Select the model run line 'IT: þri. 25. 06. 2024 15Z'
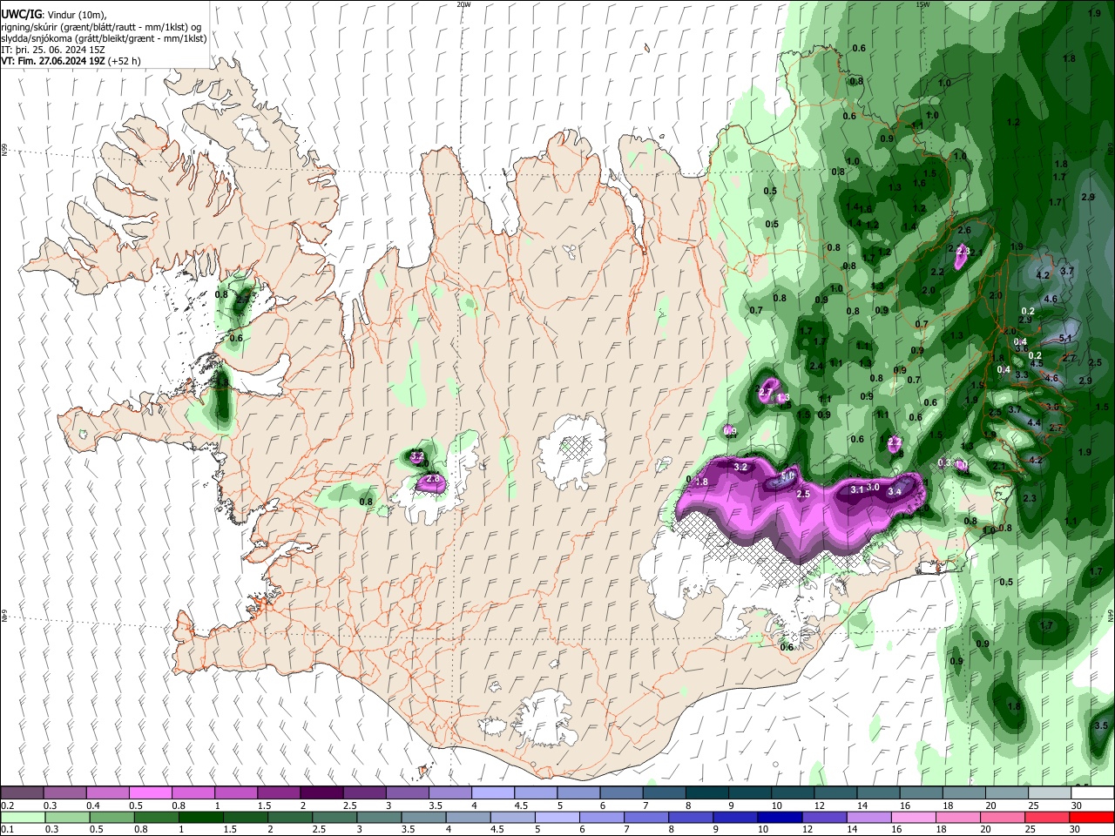Viewport: 1115px width, 836px height. 53,50
